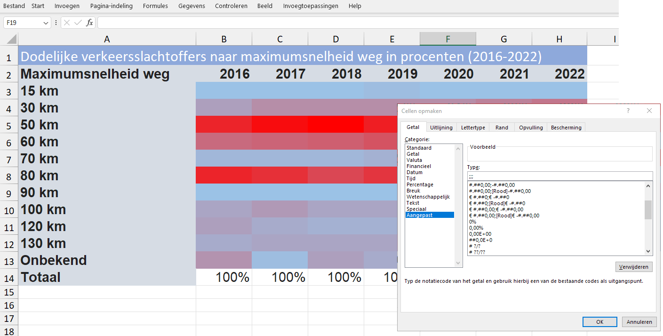Switch to the Uitlijning tab
Screen dimensions: 663x336
click(441, 128)
